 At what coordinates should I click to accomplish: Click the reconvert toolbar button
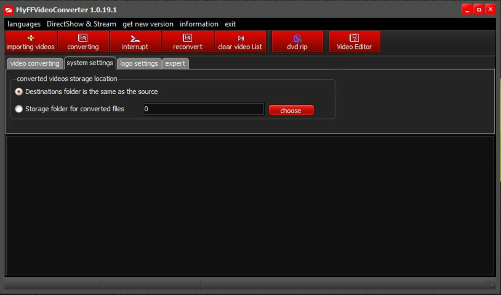188,42
